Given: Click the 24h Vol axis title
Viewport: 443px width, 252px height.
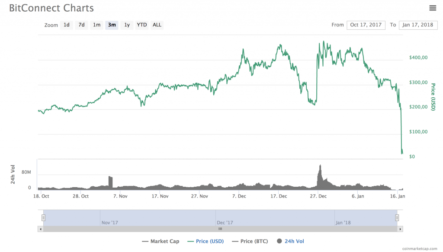Looking at the screenshot, I should pyautogui.click(x=13, y=174).
